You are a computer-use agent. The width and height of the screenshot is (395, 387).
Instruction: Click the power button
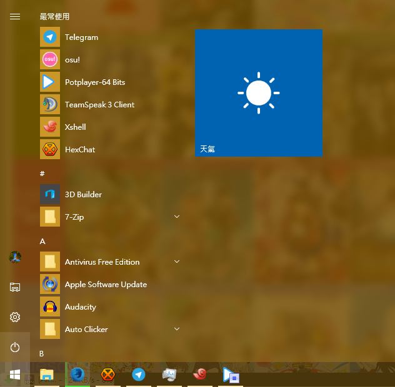coord(15,347)
